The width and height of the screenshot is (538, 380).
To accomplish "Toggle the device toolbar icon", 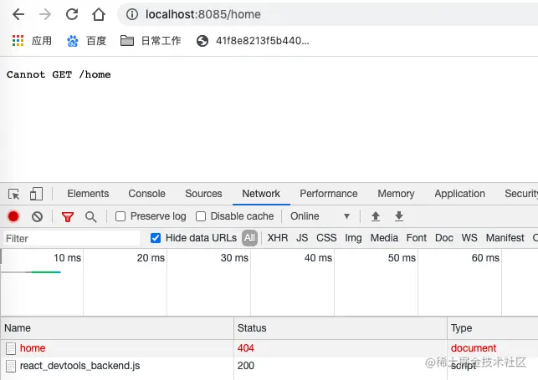I will click(x=36, y=194).
